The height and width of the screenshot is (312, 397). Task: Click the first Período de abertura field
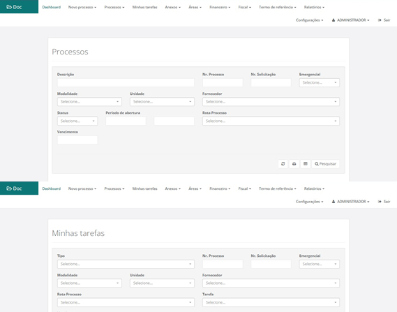tap(126, 121)
